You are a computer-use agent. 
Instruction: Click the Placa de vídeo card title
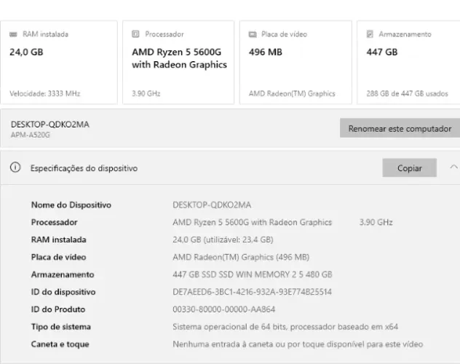click(284, 34)
